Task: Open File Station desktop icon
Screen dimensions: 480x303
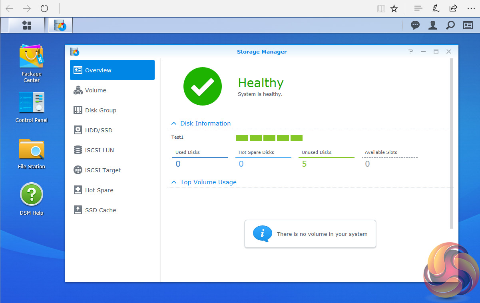Action: pos(32,153)
